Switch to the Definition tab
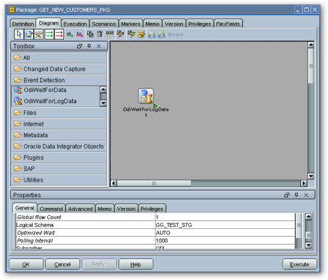Image resolution: width=328 pixels, height=280 pixels. pyautogui.click(x=23, y=24)
